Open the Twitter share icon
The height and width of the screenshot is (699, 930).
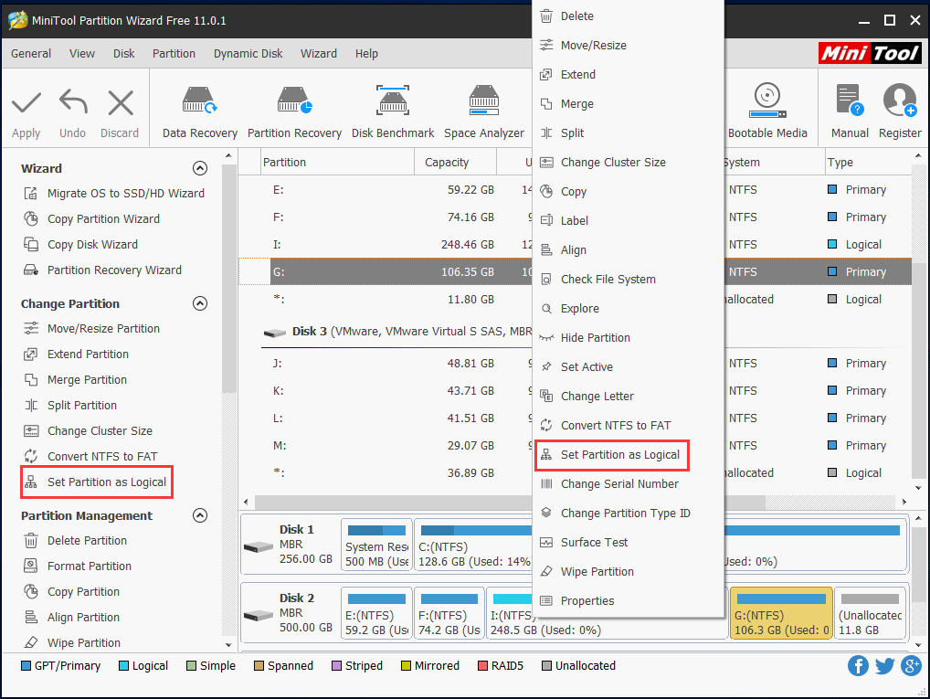[x=884, y=666]
